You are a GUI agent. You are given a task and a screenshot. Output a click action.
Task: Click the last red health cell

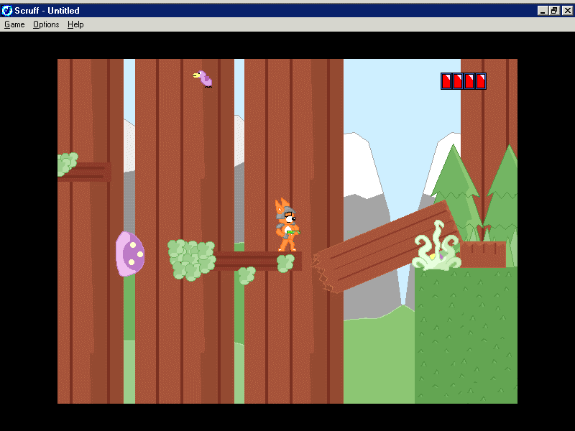click(480, 81)
